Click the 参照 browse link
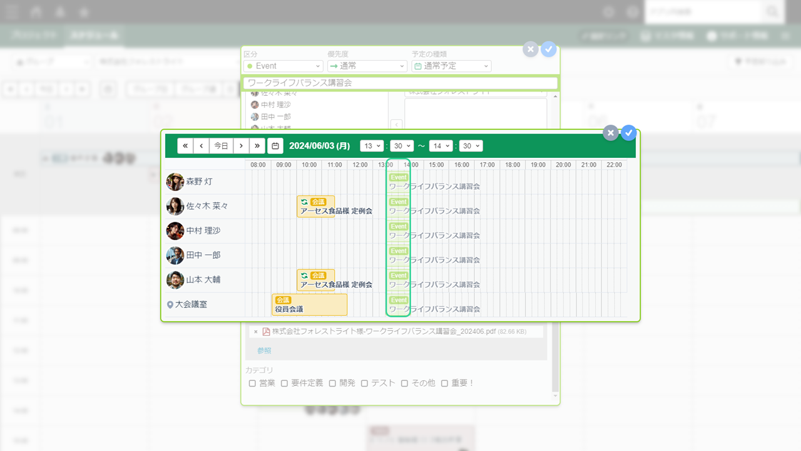 click(264, 351)
